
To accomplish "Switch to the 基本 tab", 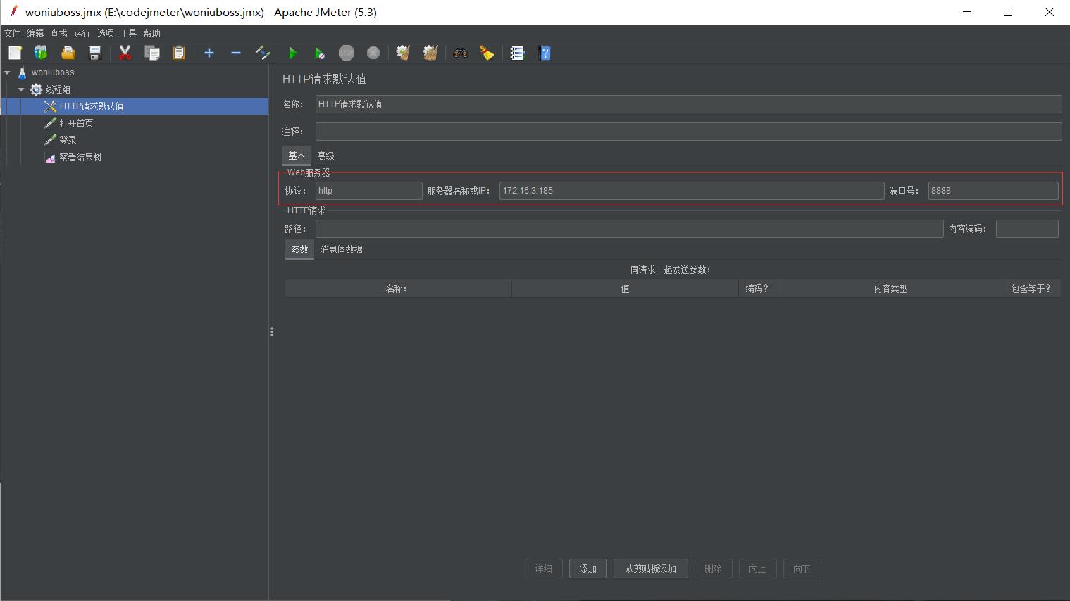I will click(x=297, y=156).
